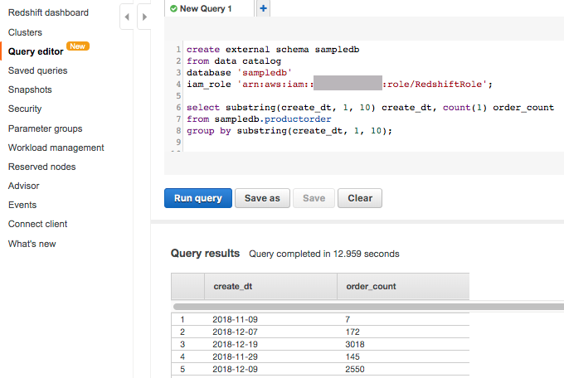Click 'Query completed in 12.959 seconds' text
564x378 pixels.
[324, 254]
